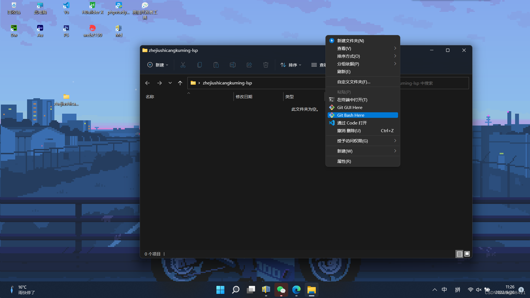Click the Cut icon in Explorer toolbar
The image size is (530, 298).
point(183,65)
